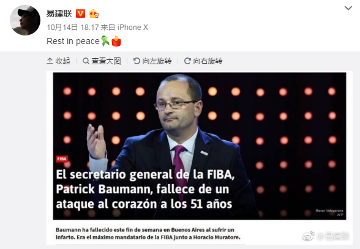Click the crown membership badge icon
The width and height of the screenshot is (360, 249).
point(94,14)
